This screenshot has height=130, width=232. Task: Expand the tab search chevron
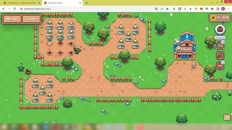click(211, 3)
